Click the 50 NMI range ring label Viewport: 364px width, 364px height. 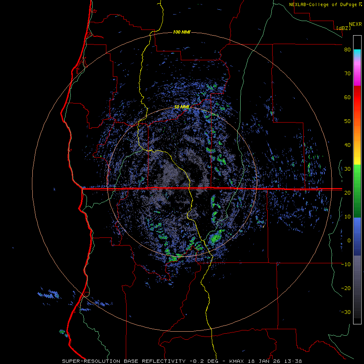182,107
